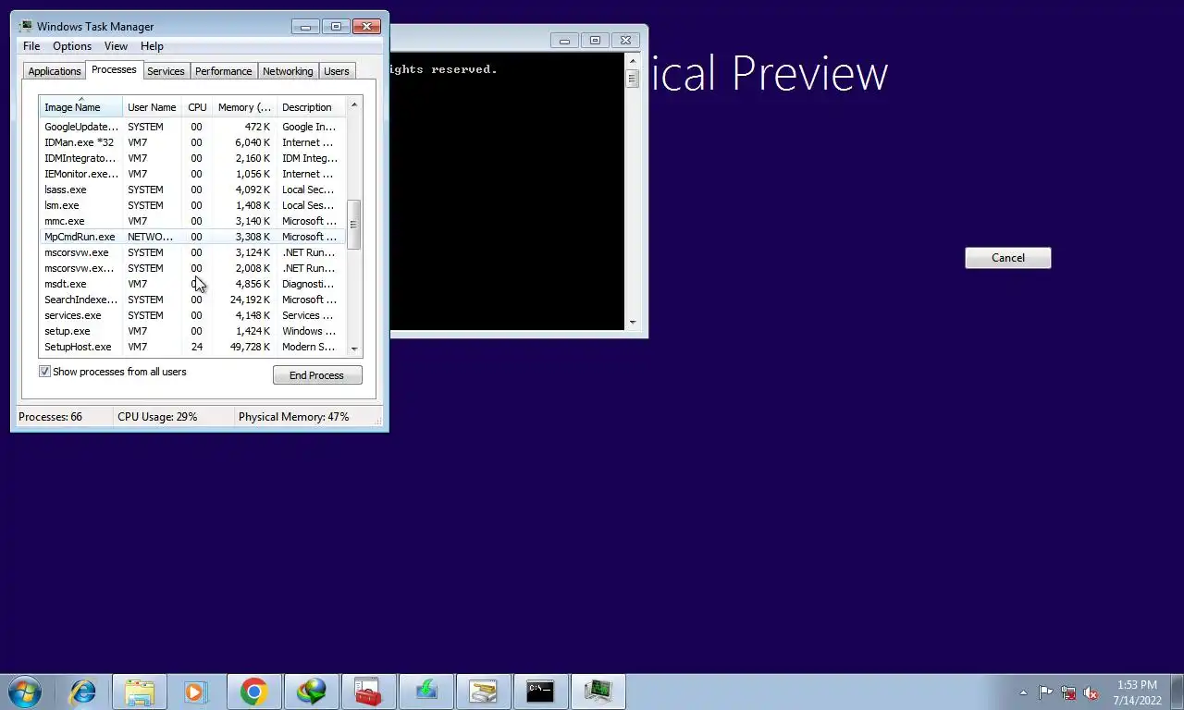Click CPU Usage 29% in status bar

click(x=157, y=417)
